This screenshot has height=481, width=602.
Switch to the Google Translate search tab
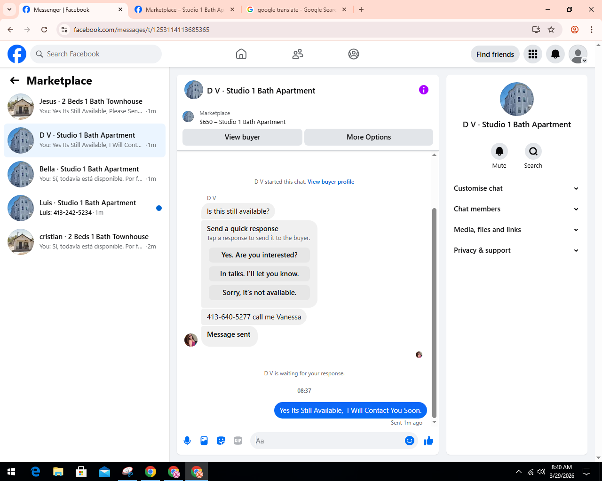tap(296, 9)
